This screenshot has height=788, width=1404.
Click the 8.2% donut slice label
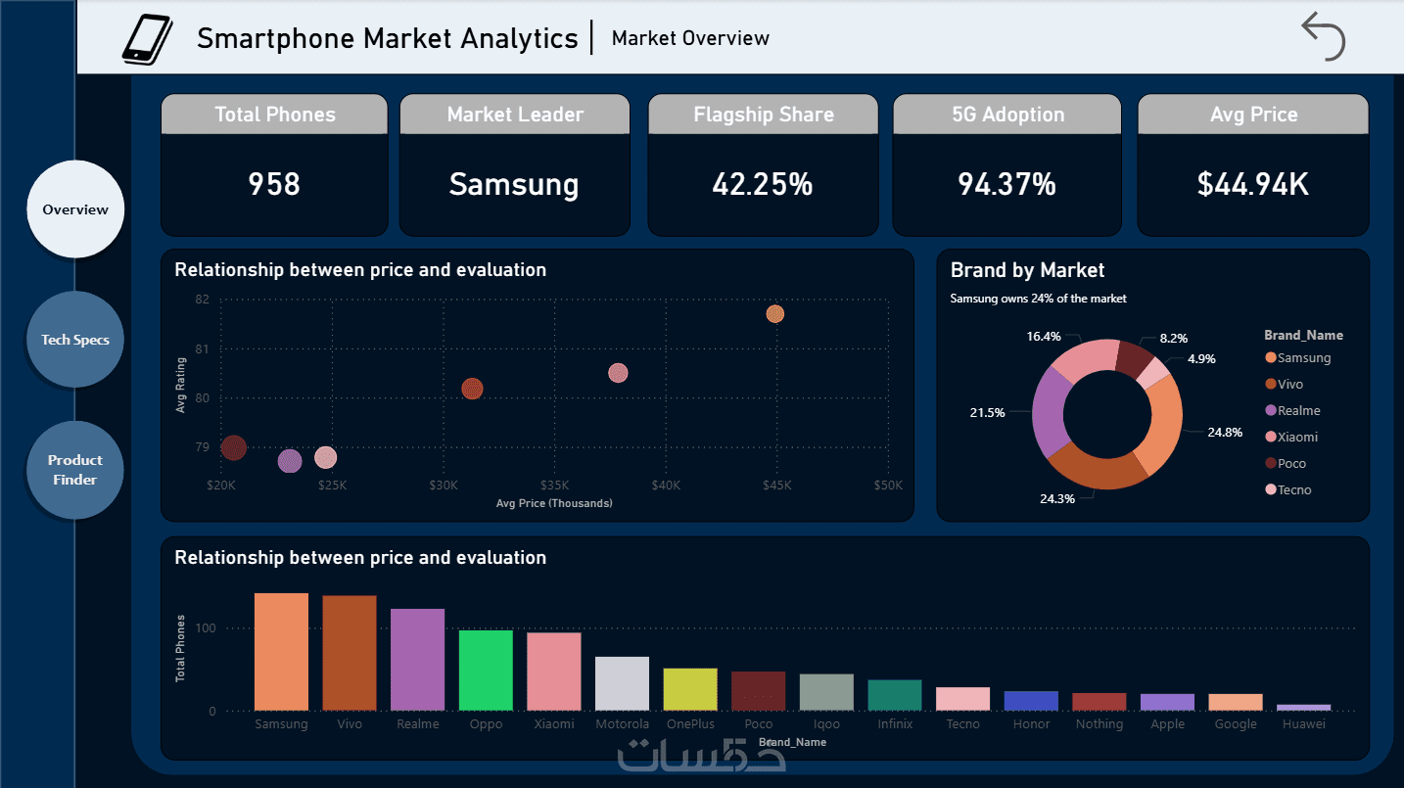(x=1173, y=338)
